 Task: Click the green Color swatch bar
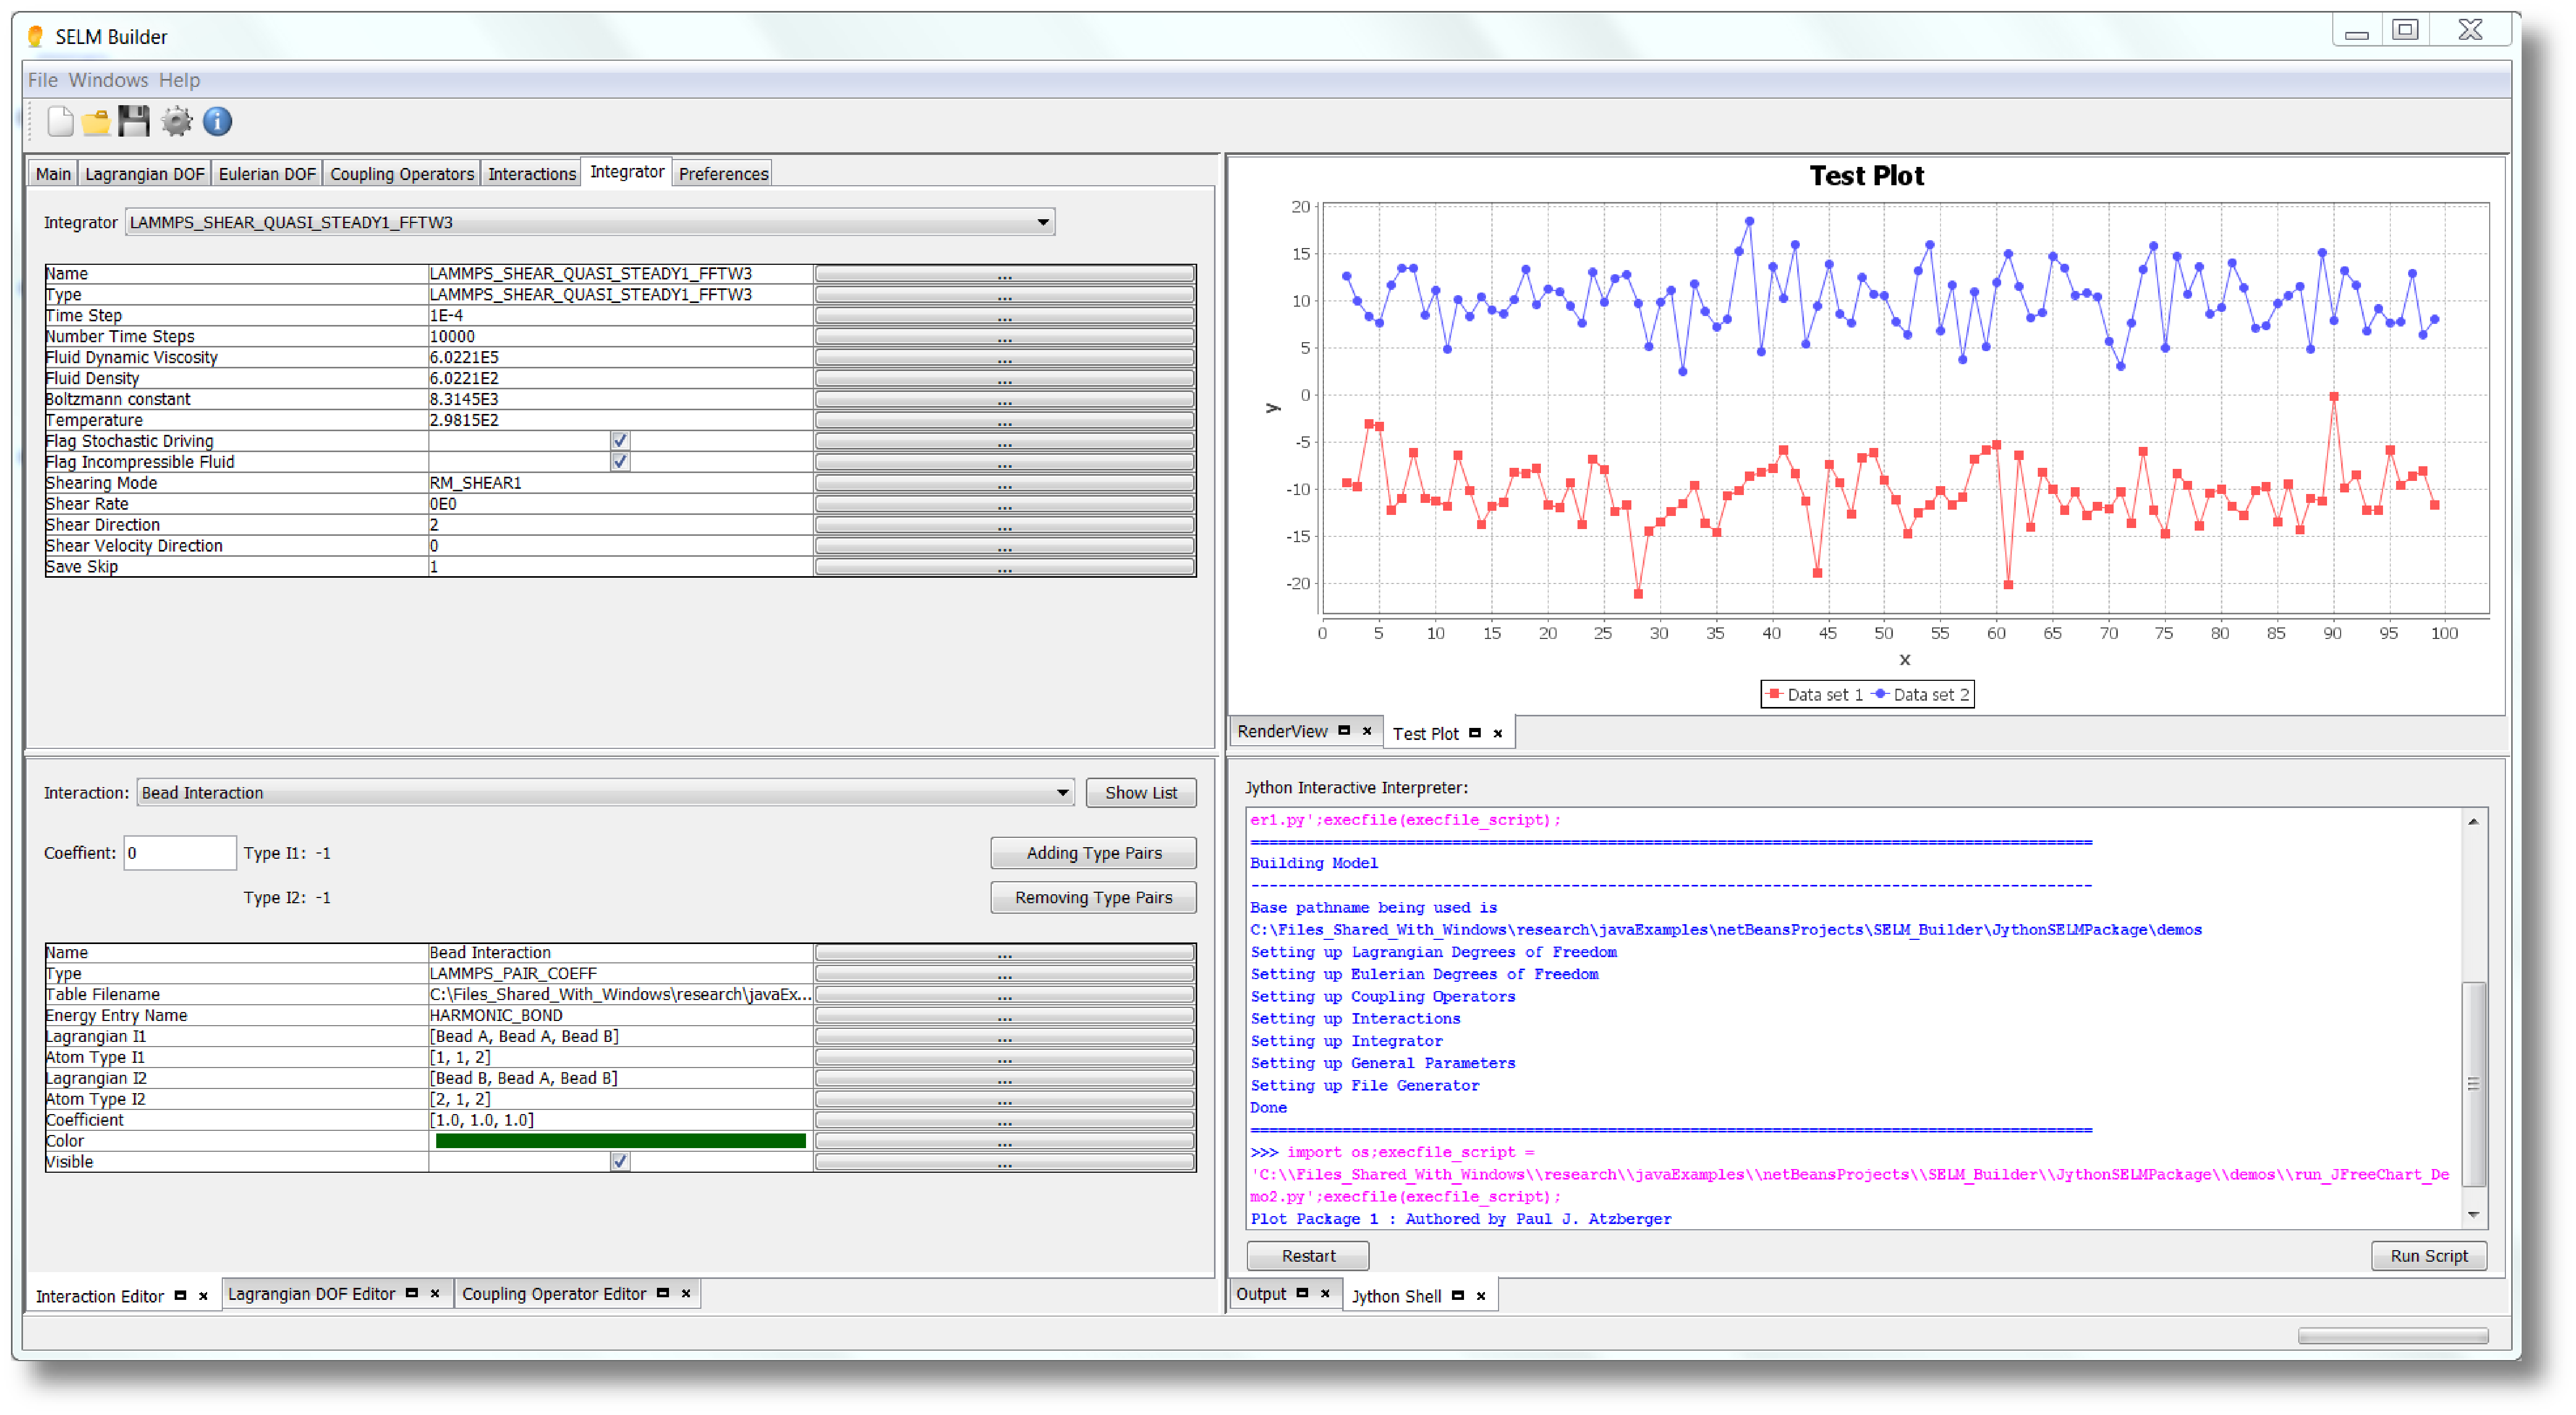pyautogui.click(x=620, y=1141)
